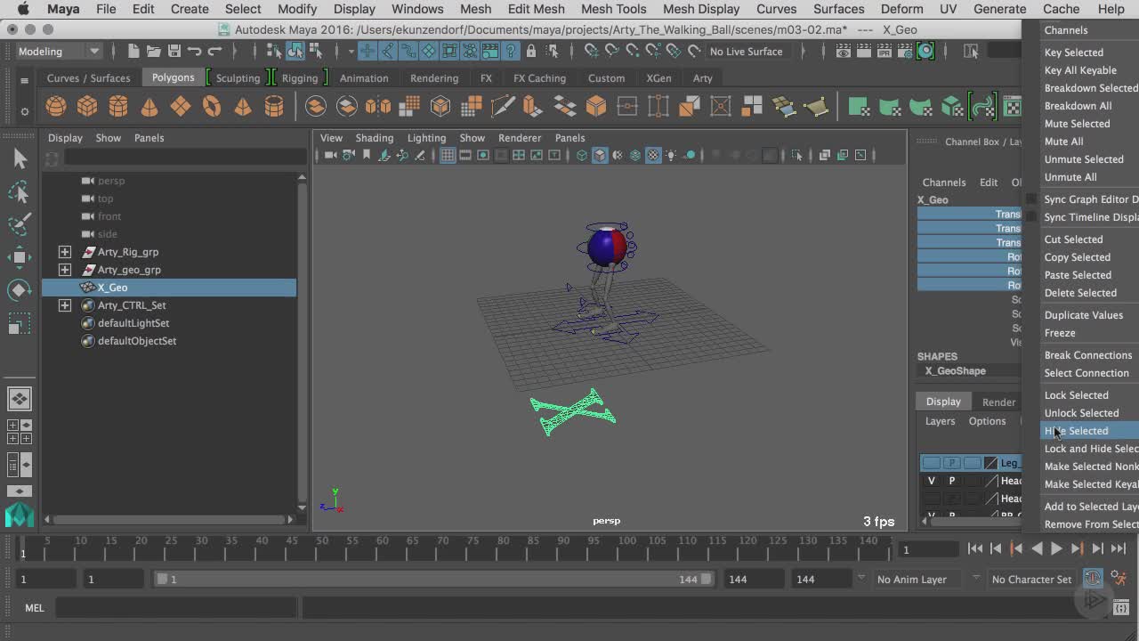This screenshot has height=641, width=1139.
Task: Click the time range slider bar
Action: [434, 579]
